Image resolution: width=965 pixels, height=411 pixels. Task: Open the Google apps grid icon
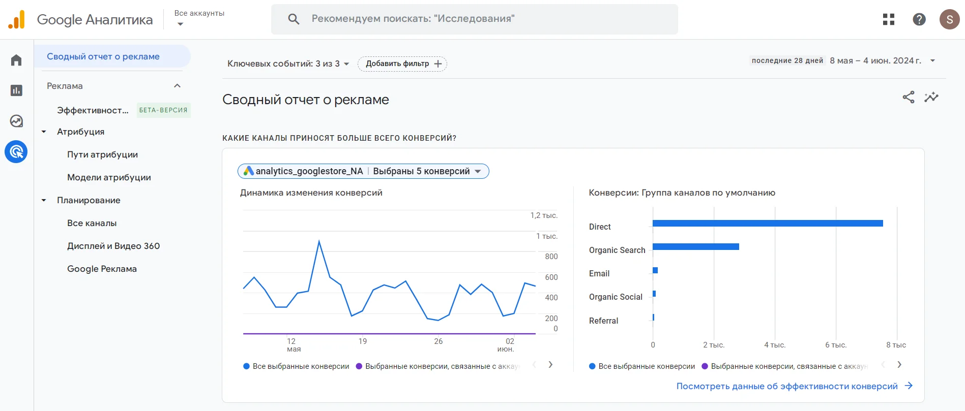pyautogui.click(x=889, y=19)
